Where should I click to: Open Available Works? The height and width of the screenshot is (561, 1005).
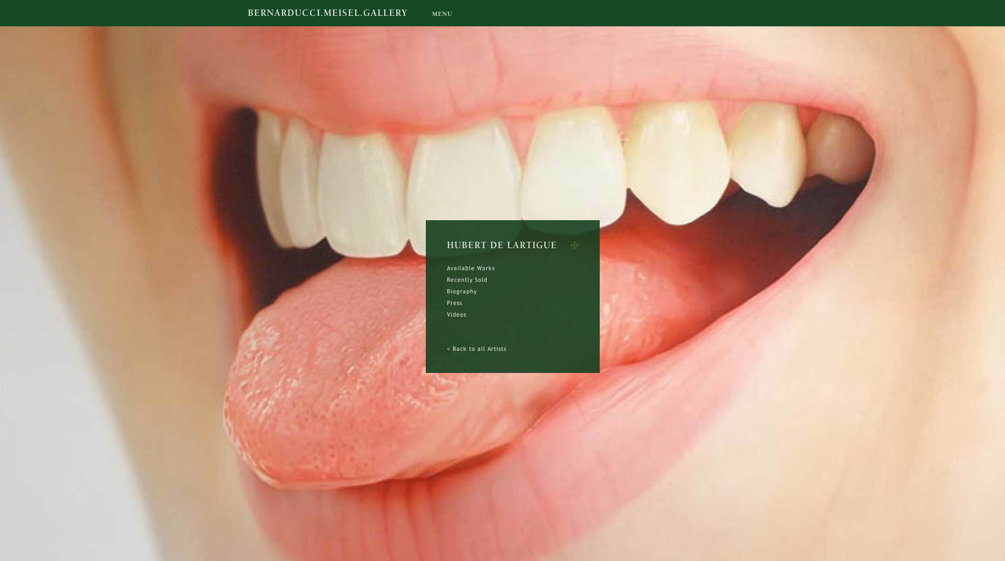click(471, 268)
